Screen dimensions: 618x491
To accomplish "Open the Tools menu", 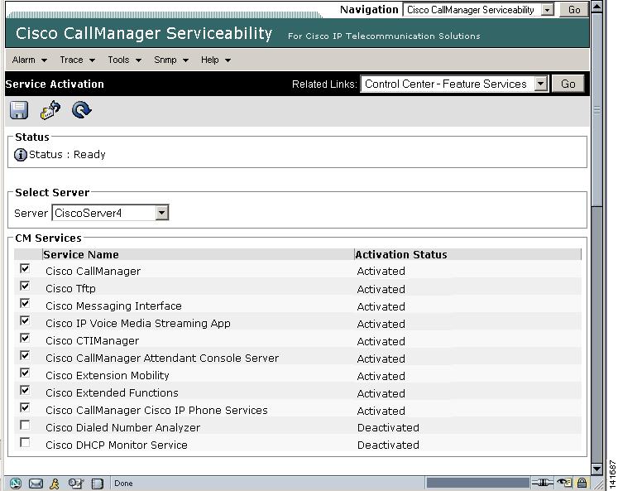I will tap(125, 60).
